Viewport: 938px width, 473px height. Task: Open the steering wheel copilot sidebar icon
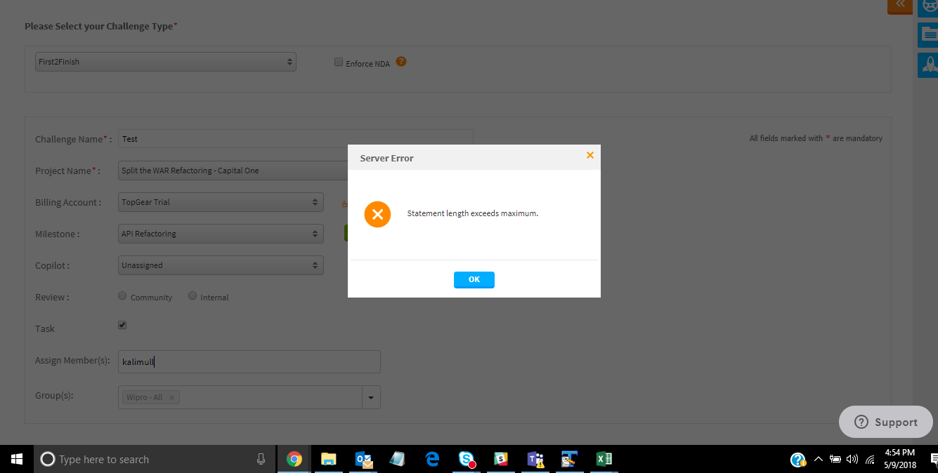pos(928,6)
